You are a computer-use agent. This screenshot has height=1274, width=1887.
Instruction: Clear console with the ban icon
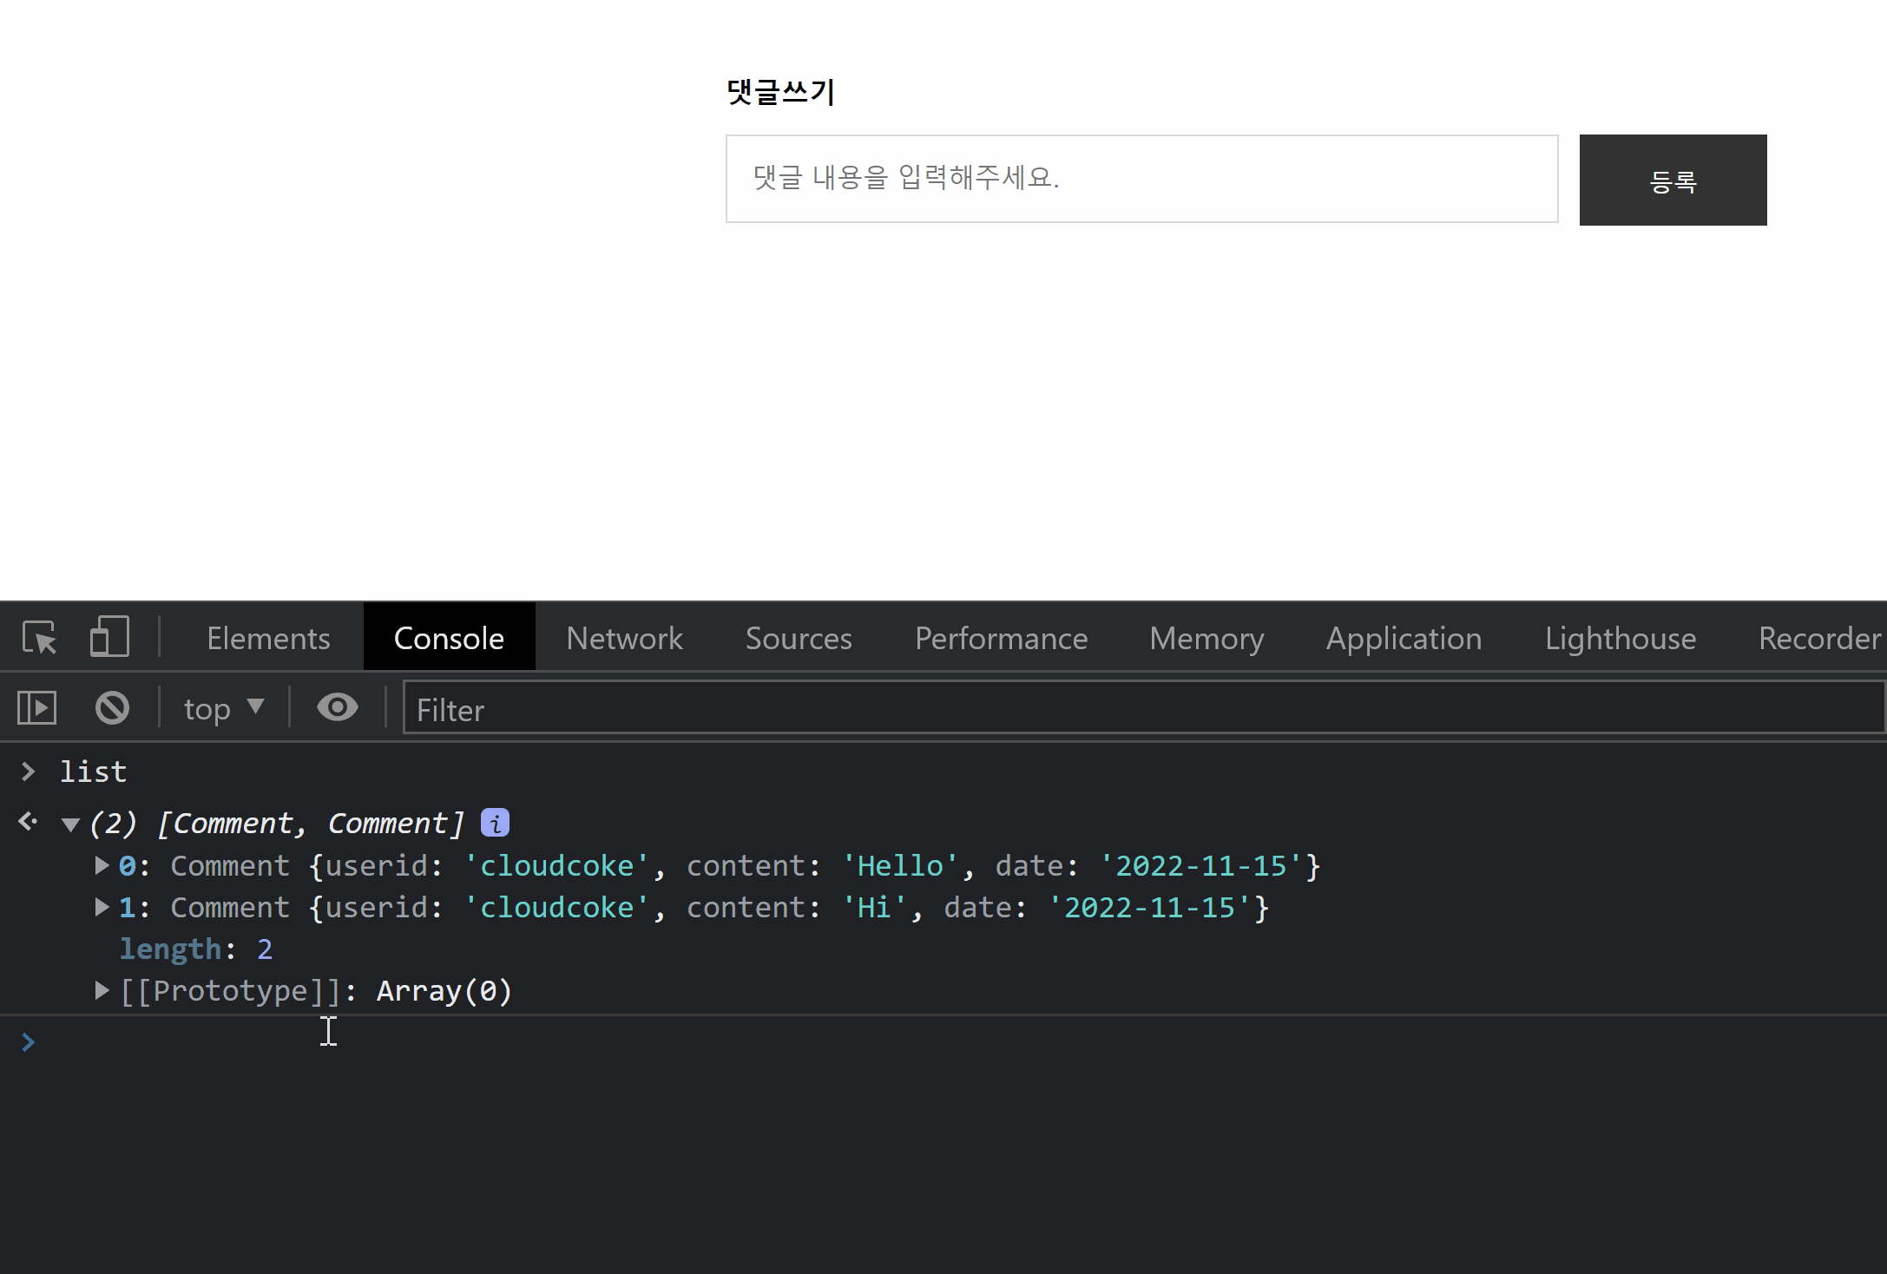(112, 708)
